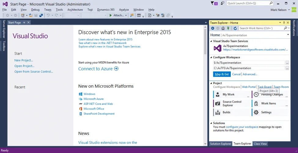Screen dimensions: 298x153
Task: Open the Attach dropdown arrow
Action: click(126, 15)
